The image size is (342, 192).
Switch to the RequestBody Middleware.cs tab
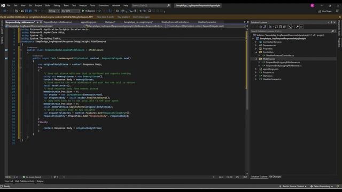58,22
